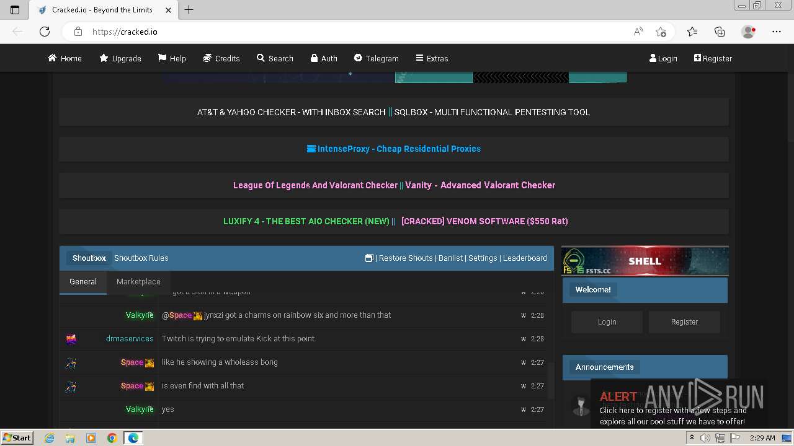Image resolution: width=794 pixels, height=446 pixels.
Task: Open File Explorer from taskbar
Action: pyautogui.click(x=70, y=438)
